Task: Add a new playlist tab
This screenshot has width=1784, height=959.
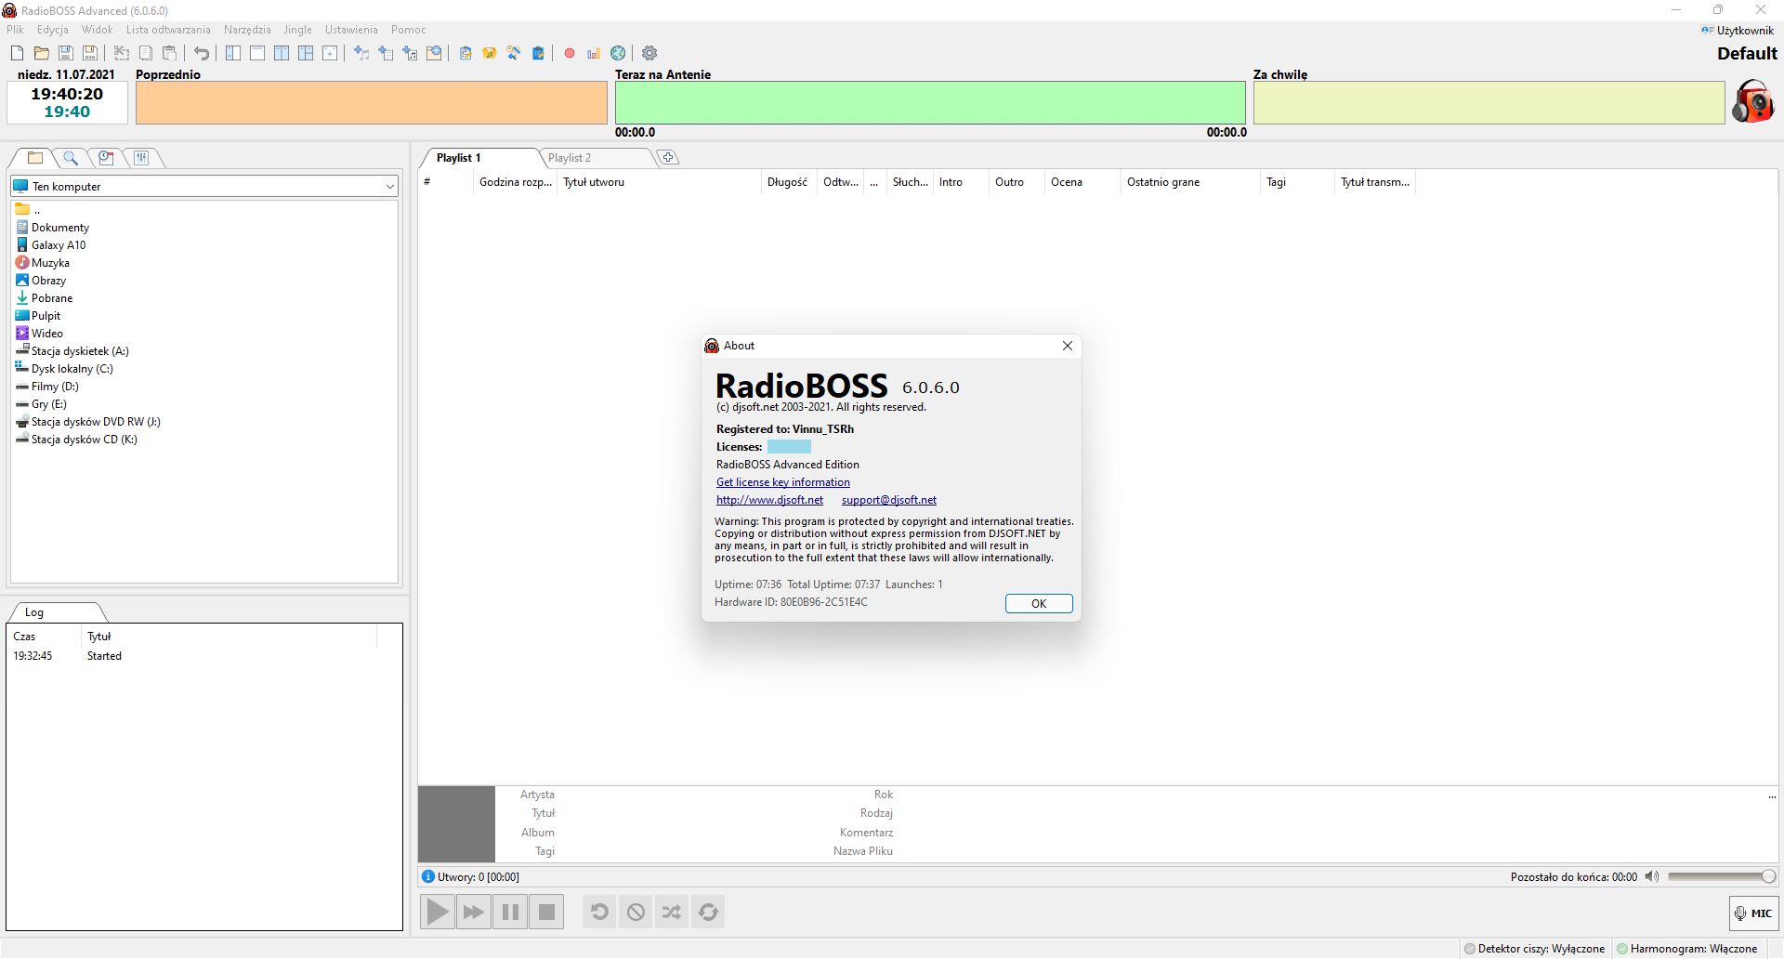Action: coord(668,158)
